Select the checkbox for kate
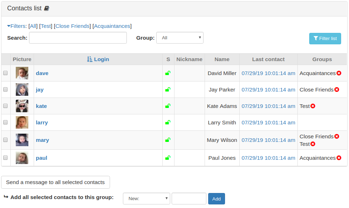Image resolution: width=349 pixels, height=208 pixels. click(5, 106)
